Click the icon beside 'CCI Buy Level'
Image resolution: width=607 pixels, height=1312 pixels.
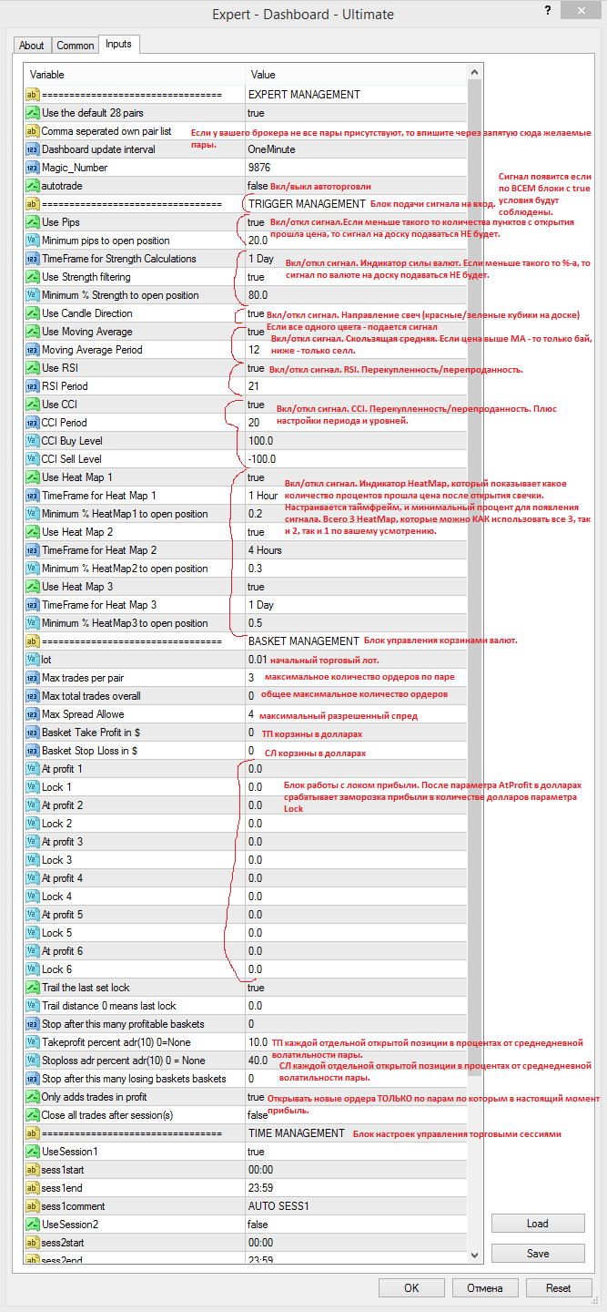point(33,441)
